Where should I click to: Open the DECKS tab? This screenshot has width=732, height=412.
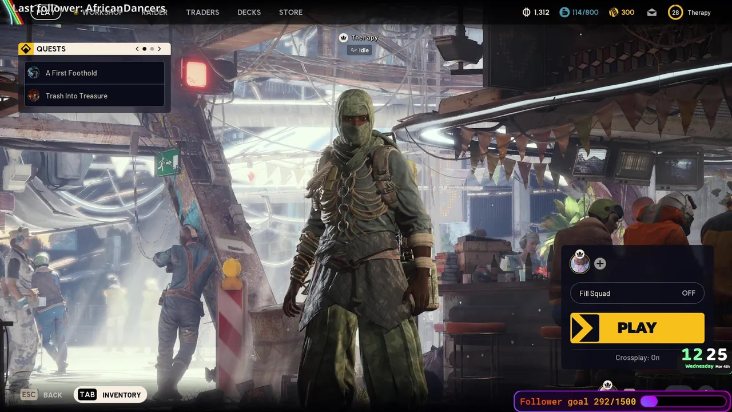(249, 13)
